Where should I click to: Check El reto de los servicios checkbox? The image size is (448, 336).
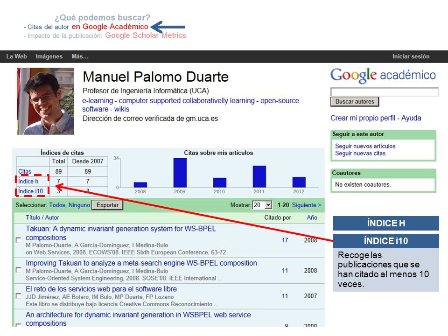19,296
